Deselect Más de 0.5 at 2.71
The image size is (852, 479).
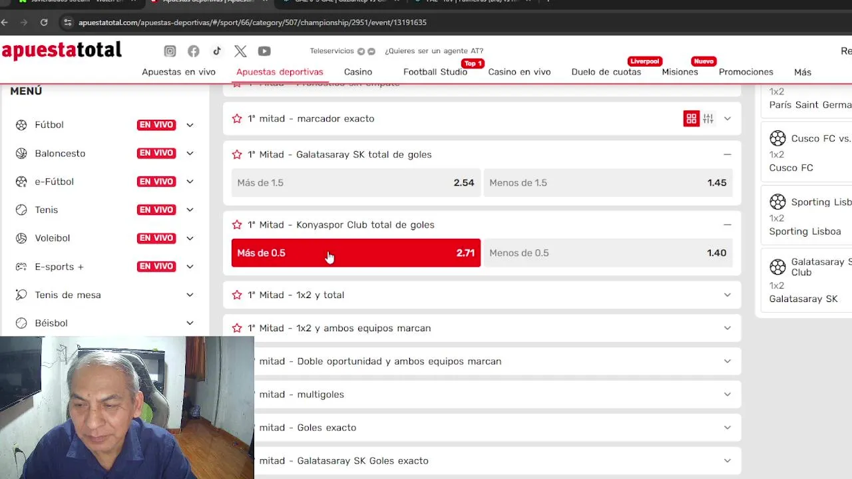(356, 253)
